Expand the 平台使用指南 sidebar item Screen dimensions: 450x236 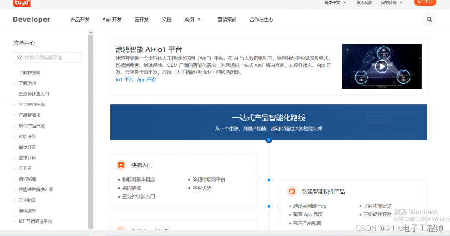(15, 104)
